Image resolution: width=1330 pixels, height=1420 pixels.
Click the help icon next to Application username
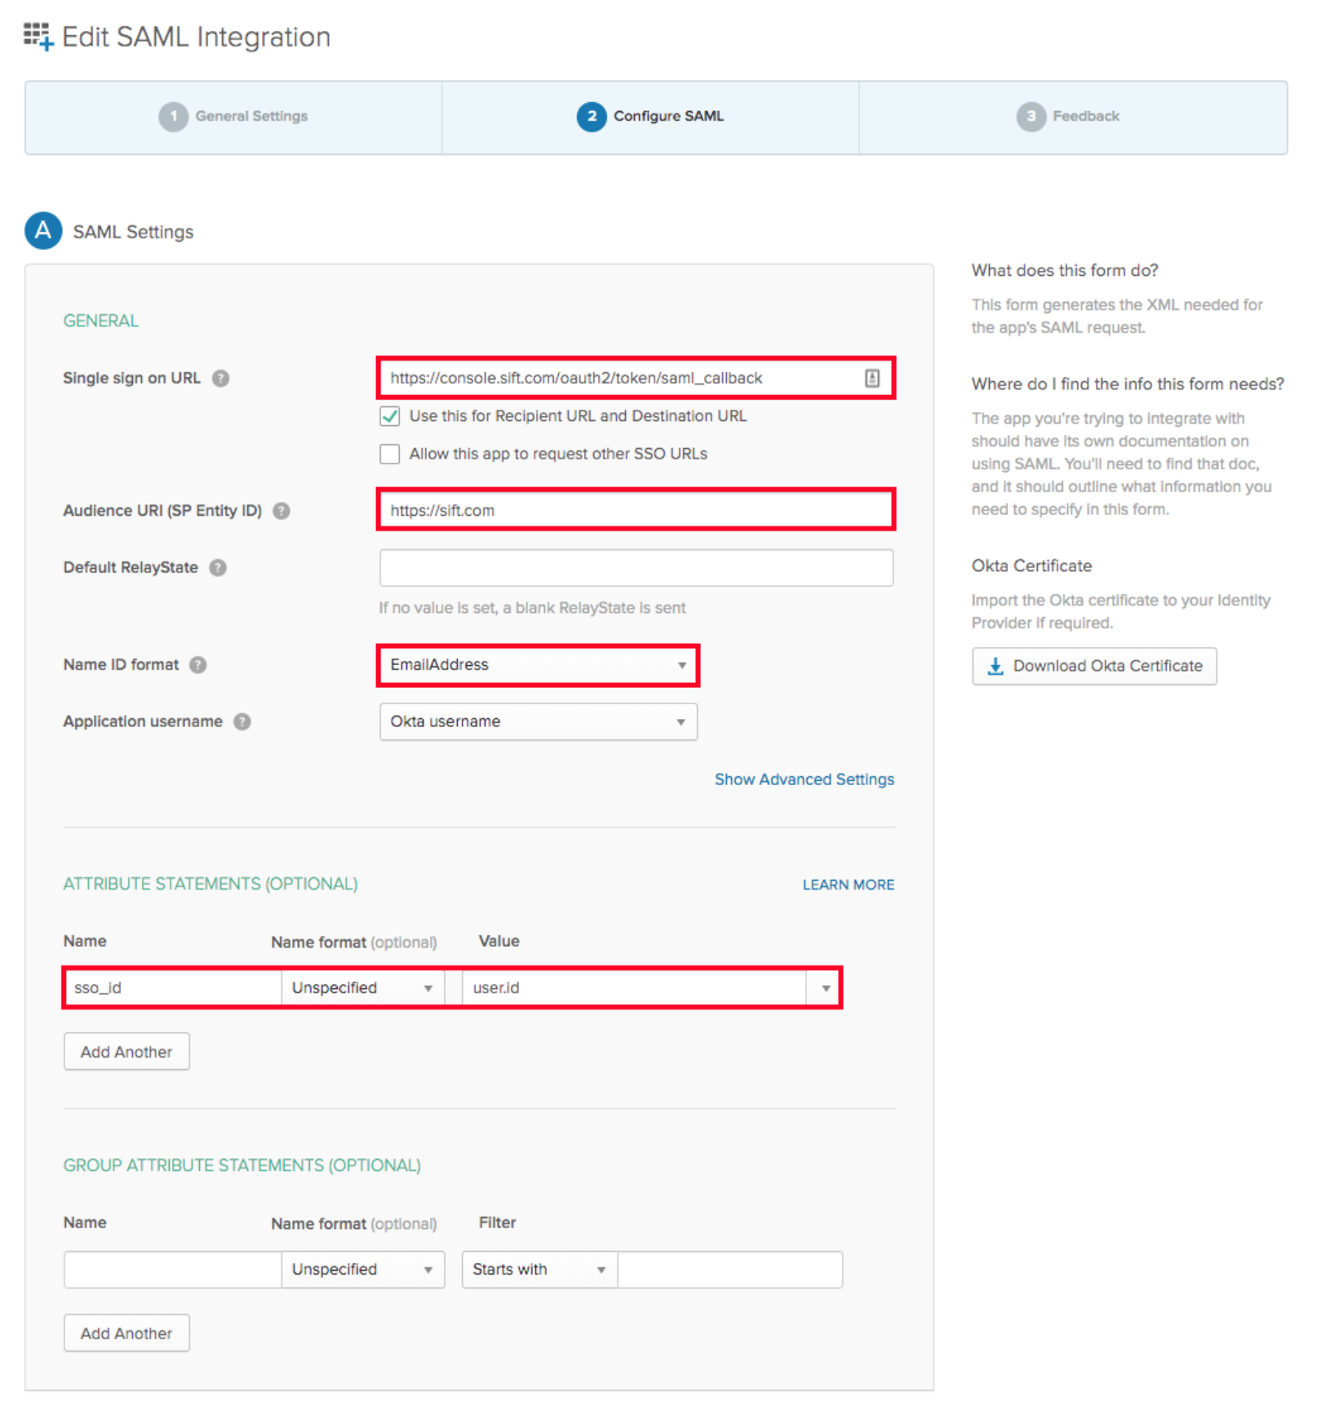click(x=242, y=722)
